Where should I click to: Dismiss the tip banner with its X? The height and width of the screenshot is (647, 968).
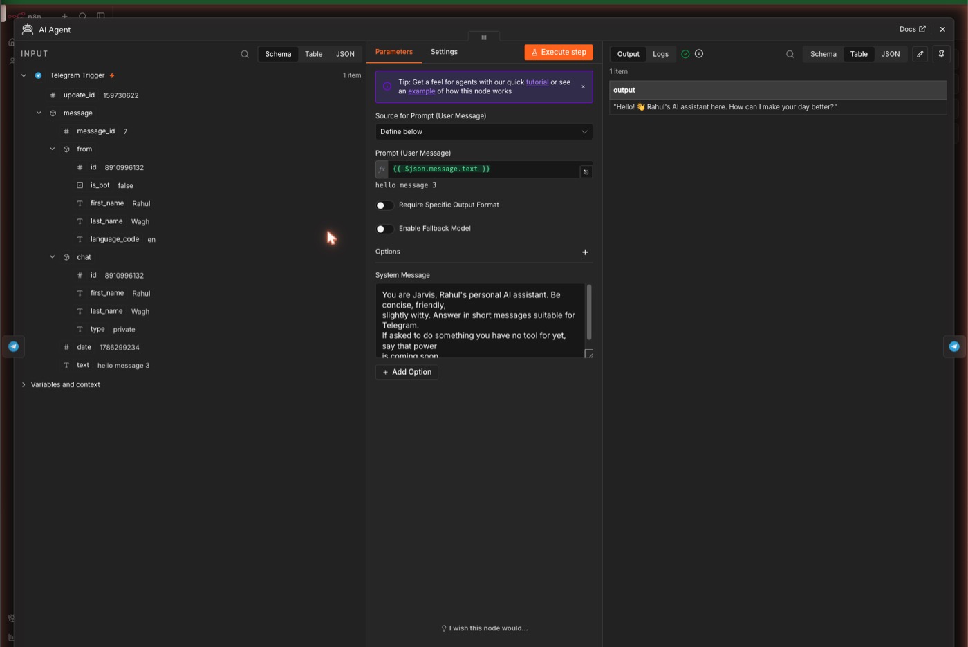tap(583, 86)
